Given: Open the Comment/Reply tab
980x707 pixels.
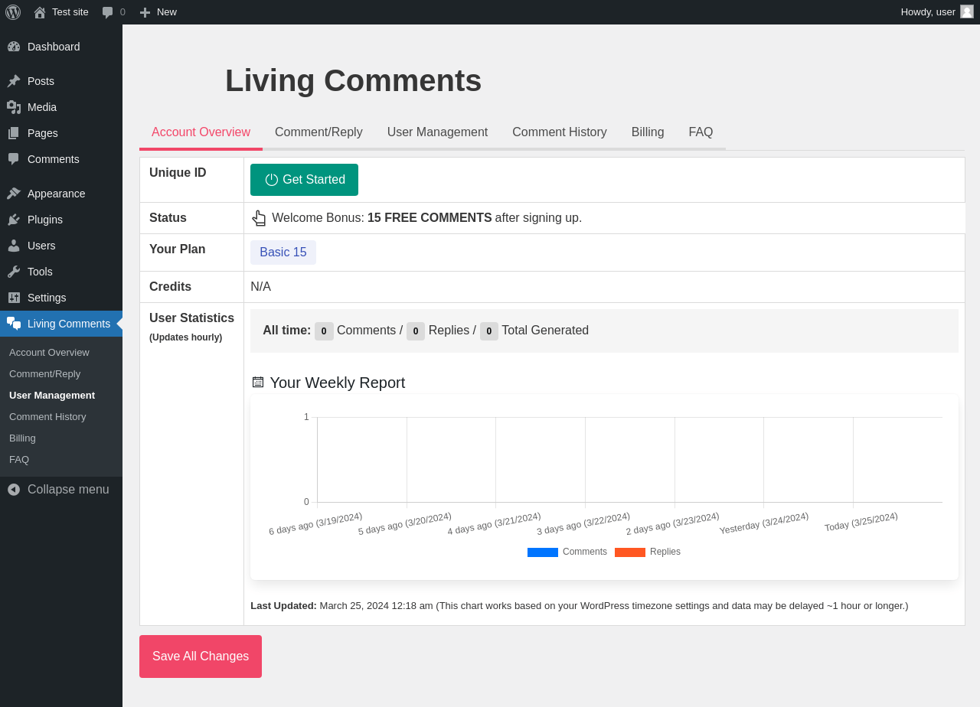Looking at the screenshot, I should pos(318,132).
